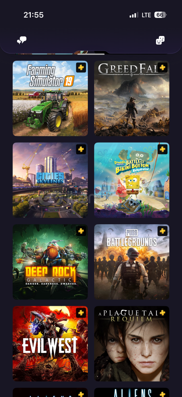Tap PS Plus badge on Evil West
Screen dimensions: 182x397
pyautogui.click(x=81, y=313)
